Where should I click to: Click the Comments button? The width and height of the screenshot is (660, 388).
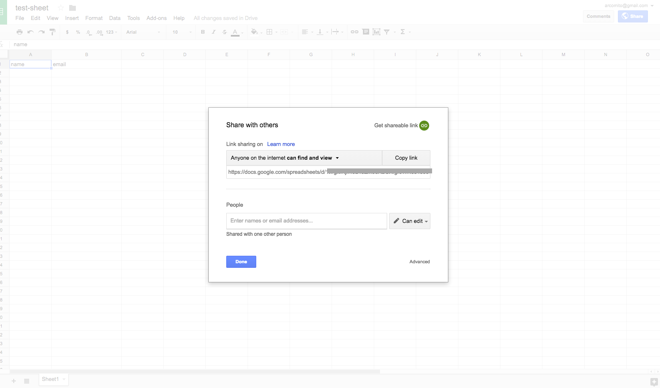[598, 17]
